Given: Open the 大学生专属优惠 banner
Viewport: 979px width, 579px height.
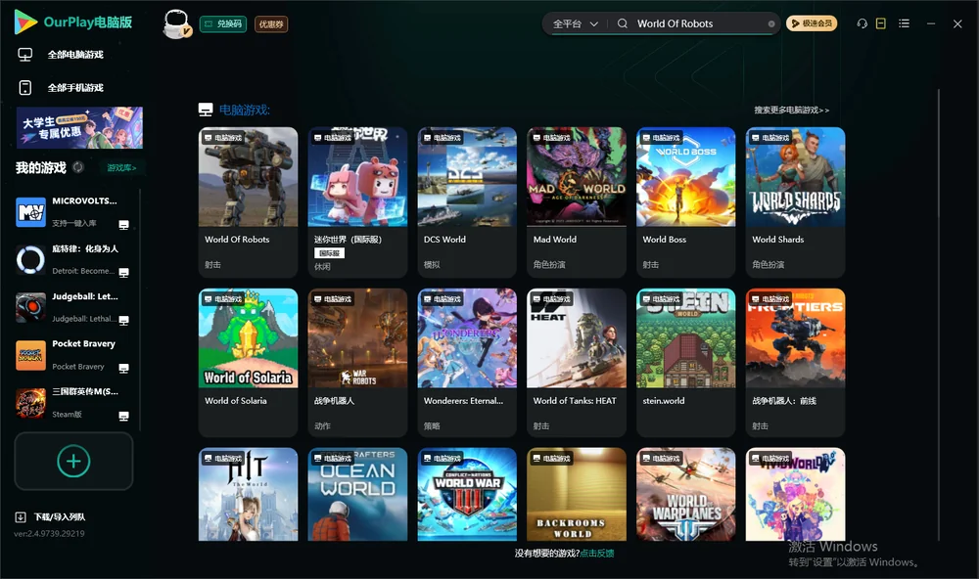Looking at the screenshot, I should (x=79, y=127).
